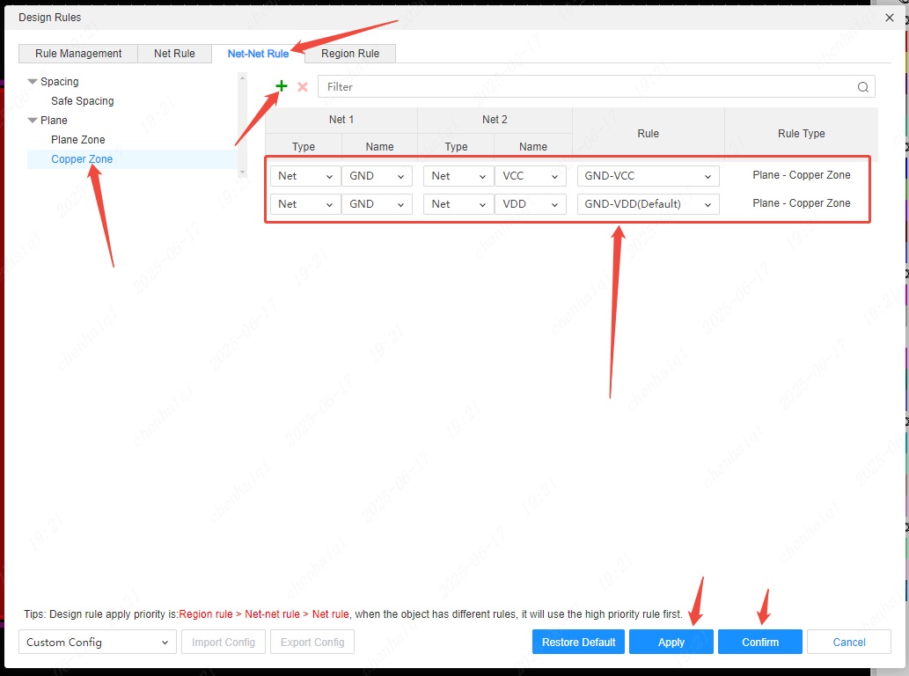This screenshot has width=909, height=676.
Task: Open the Net Rule tab
Action: pos(174,54)
